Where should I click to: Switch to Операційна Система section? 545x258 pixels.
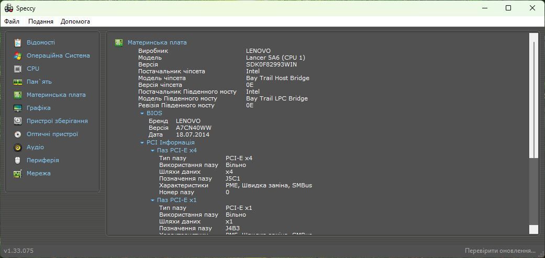[58, 55]
